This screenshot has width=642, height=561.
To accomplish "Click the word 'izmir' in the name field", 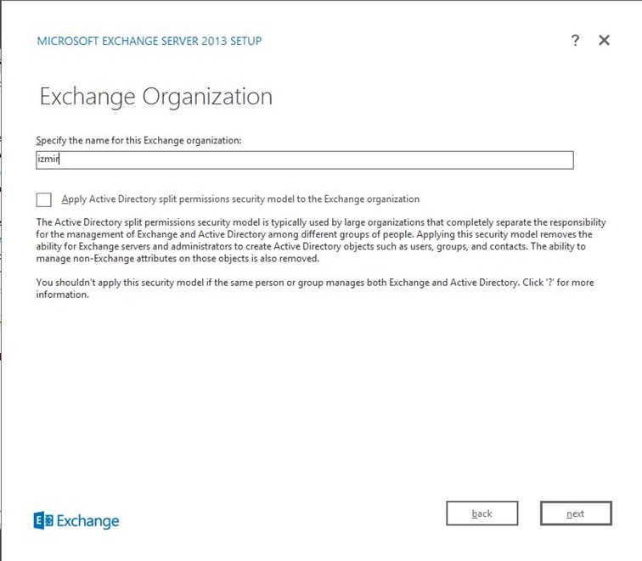I will pyautogui.click(x=46, y=160).
